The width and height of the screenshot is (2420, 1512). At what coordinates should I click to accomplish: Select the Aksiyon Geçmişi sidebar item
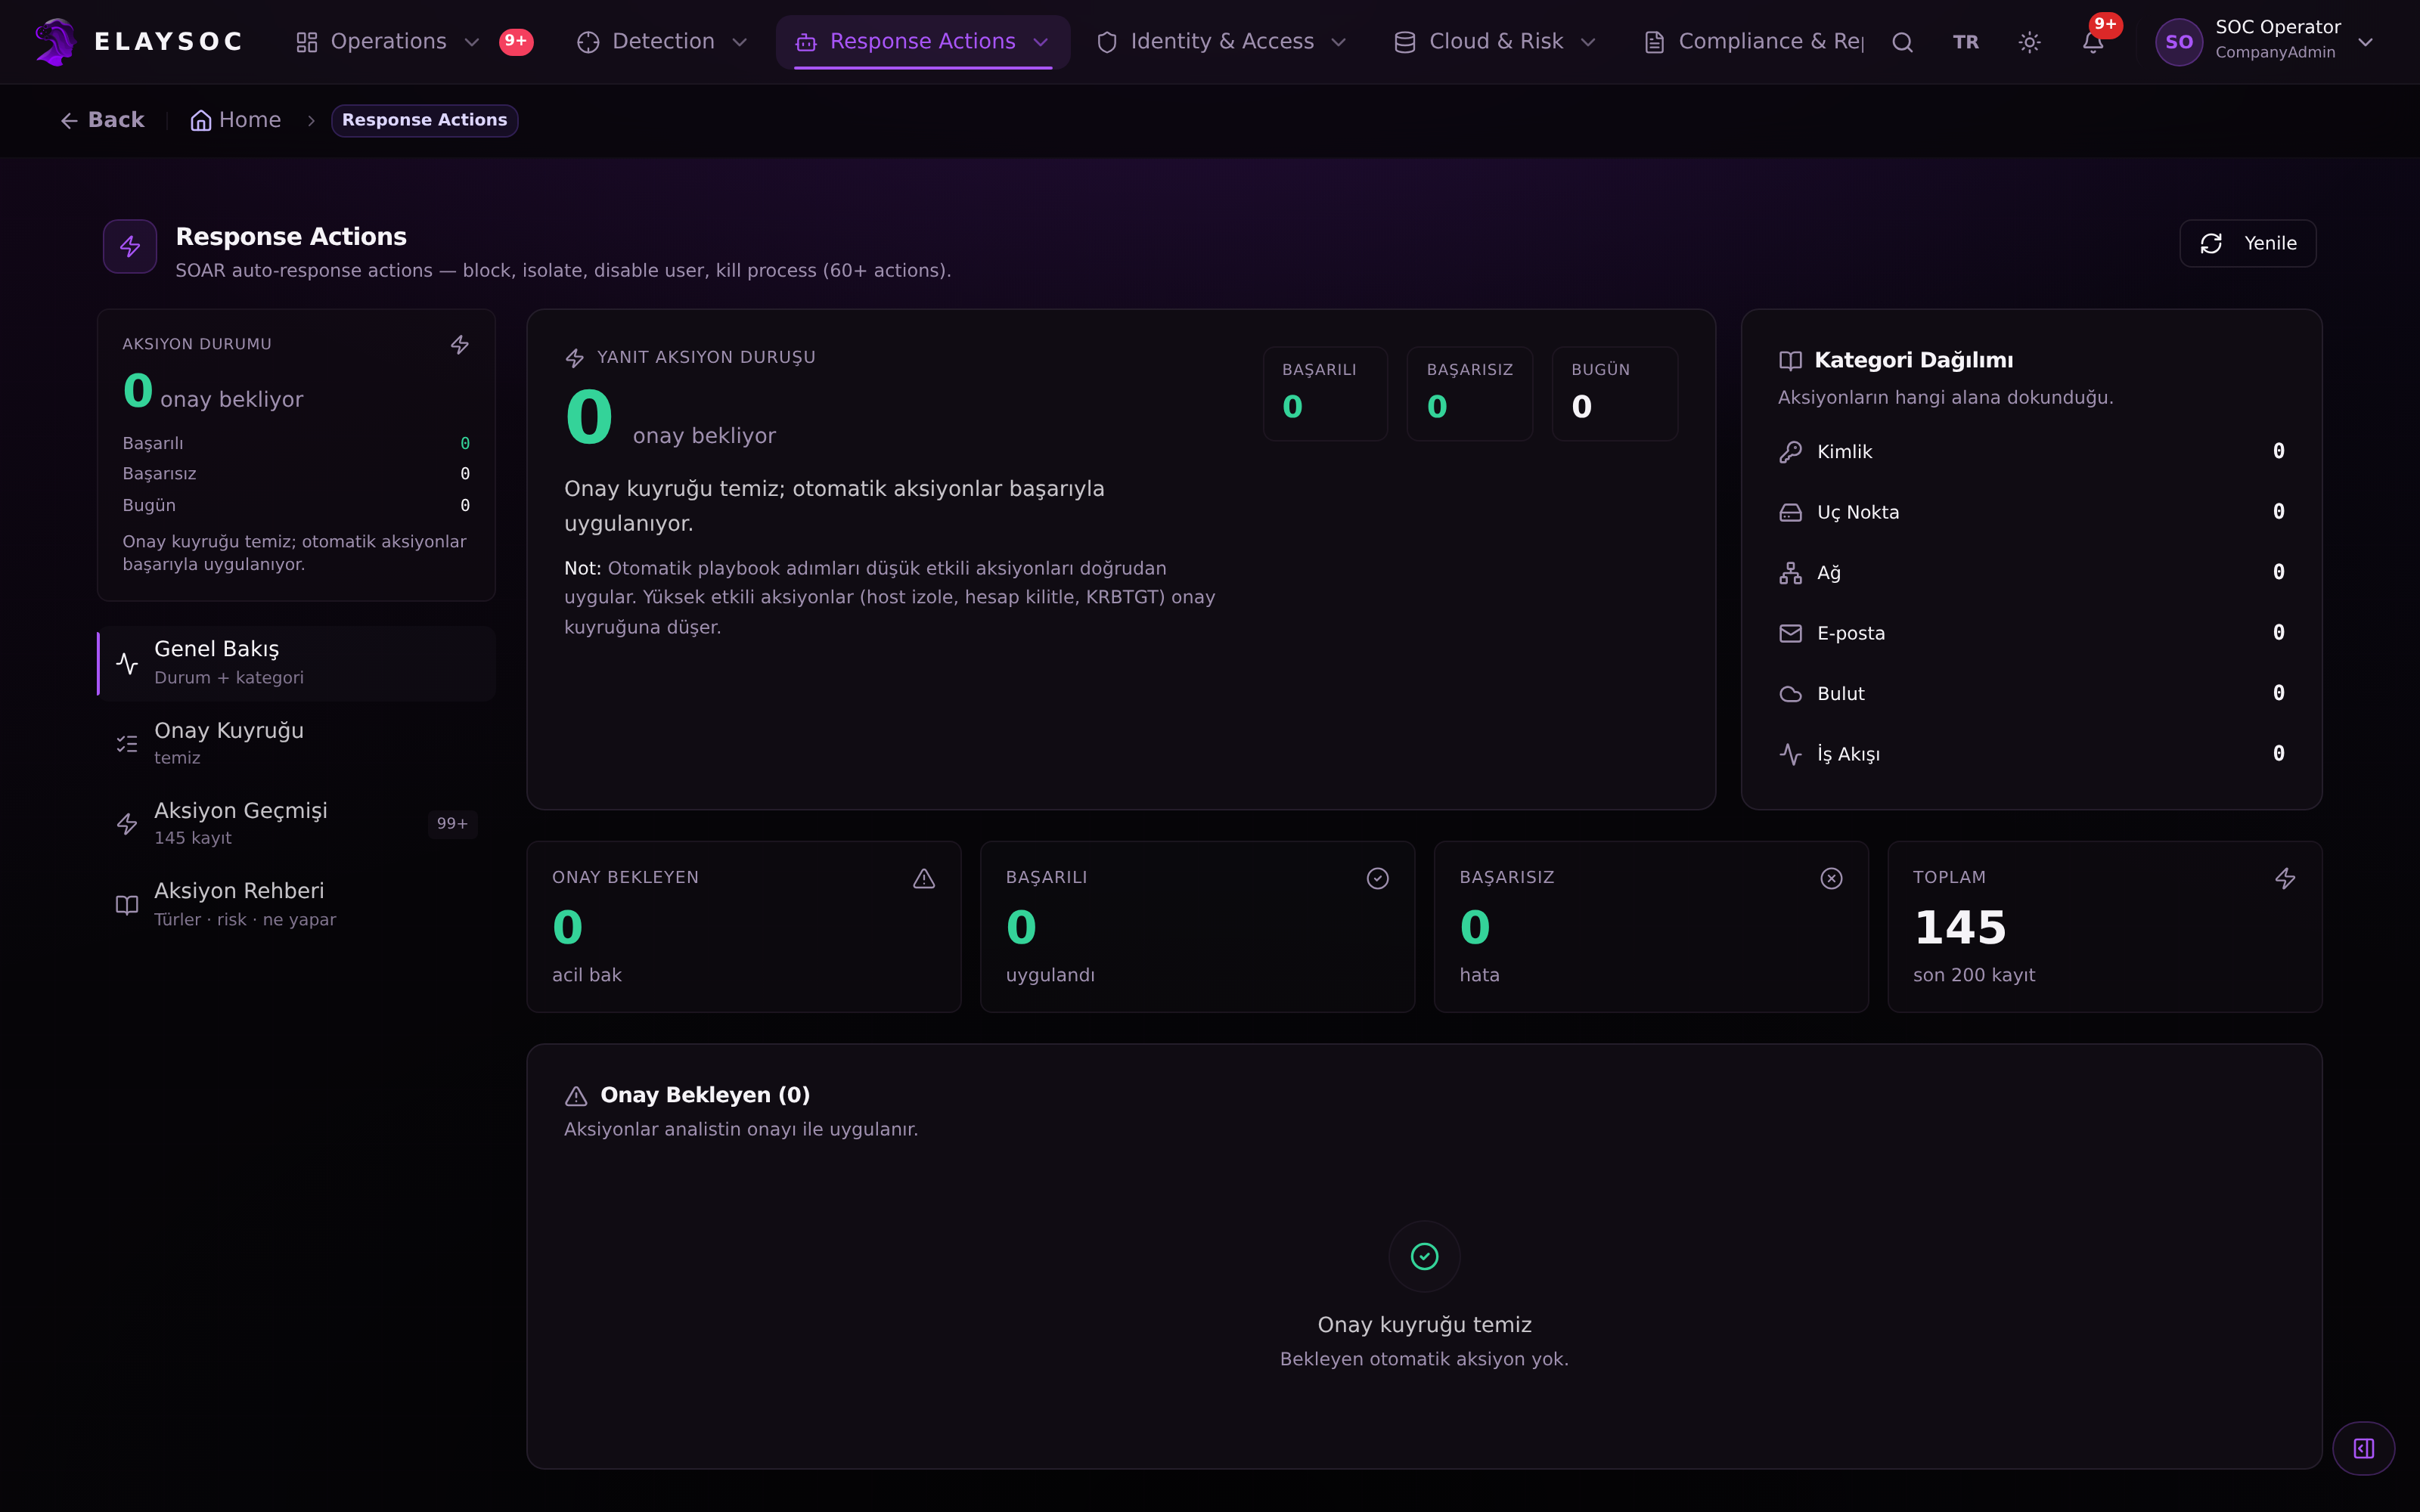[297, 823]
